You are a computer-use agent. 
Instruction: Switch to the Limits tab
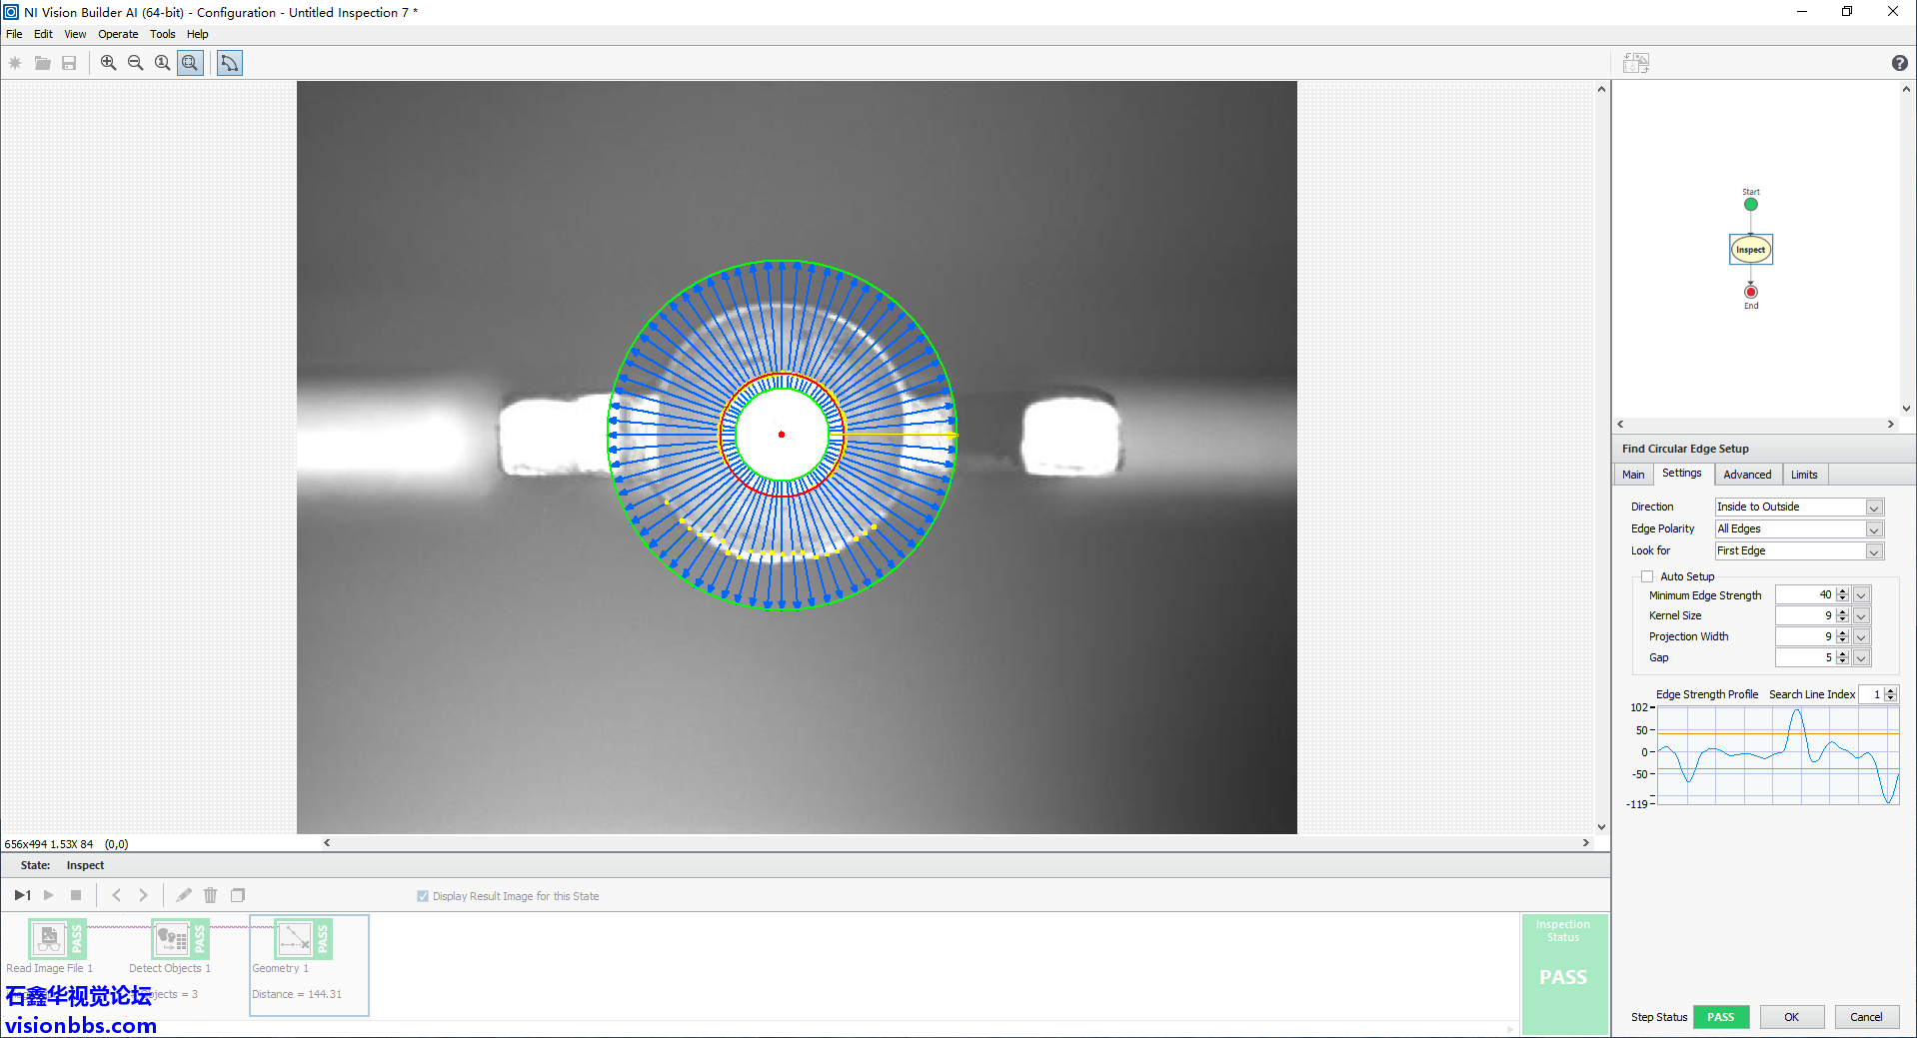[1804, 475]
